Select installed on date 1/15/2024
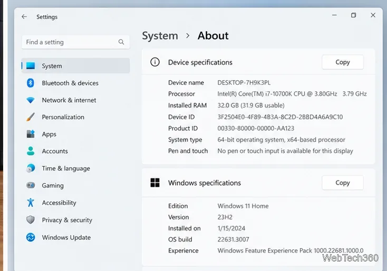 231,228
